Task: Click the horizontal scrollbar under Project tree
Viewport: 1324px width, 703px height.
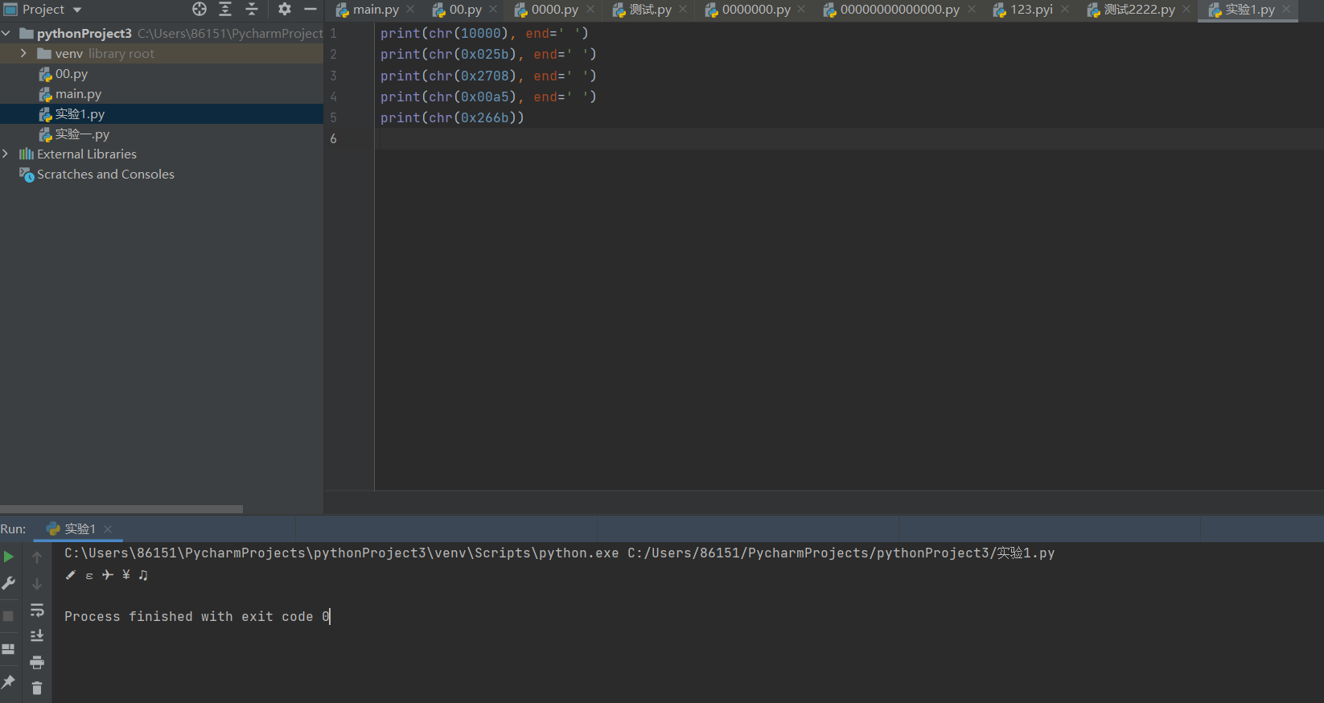Action: point(121,509)
